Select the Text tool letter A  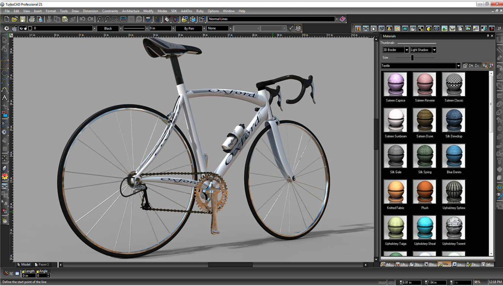4,98
